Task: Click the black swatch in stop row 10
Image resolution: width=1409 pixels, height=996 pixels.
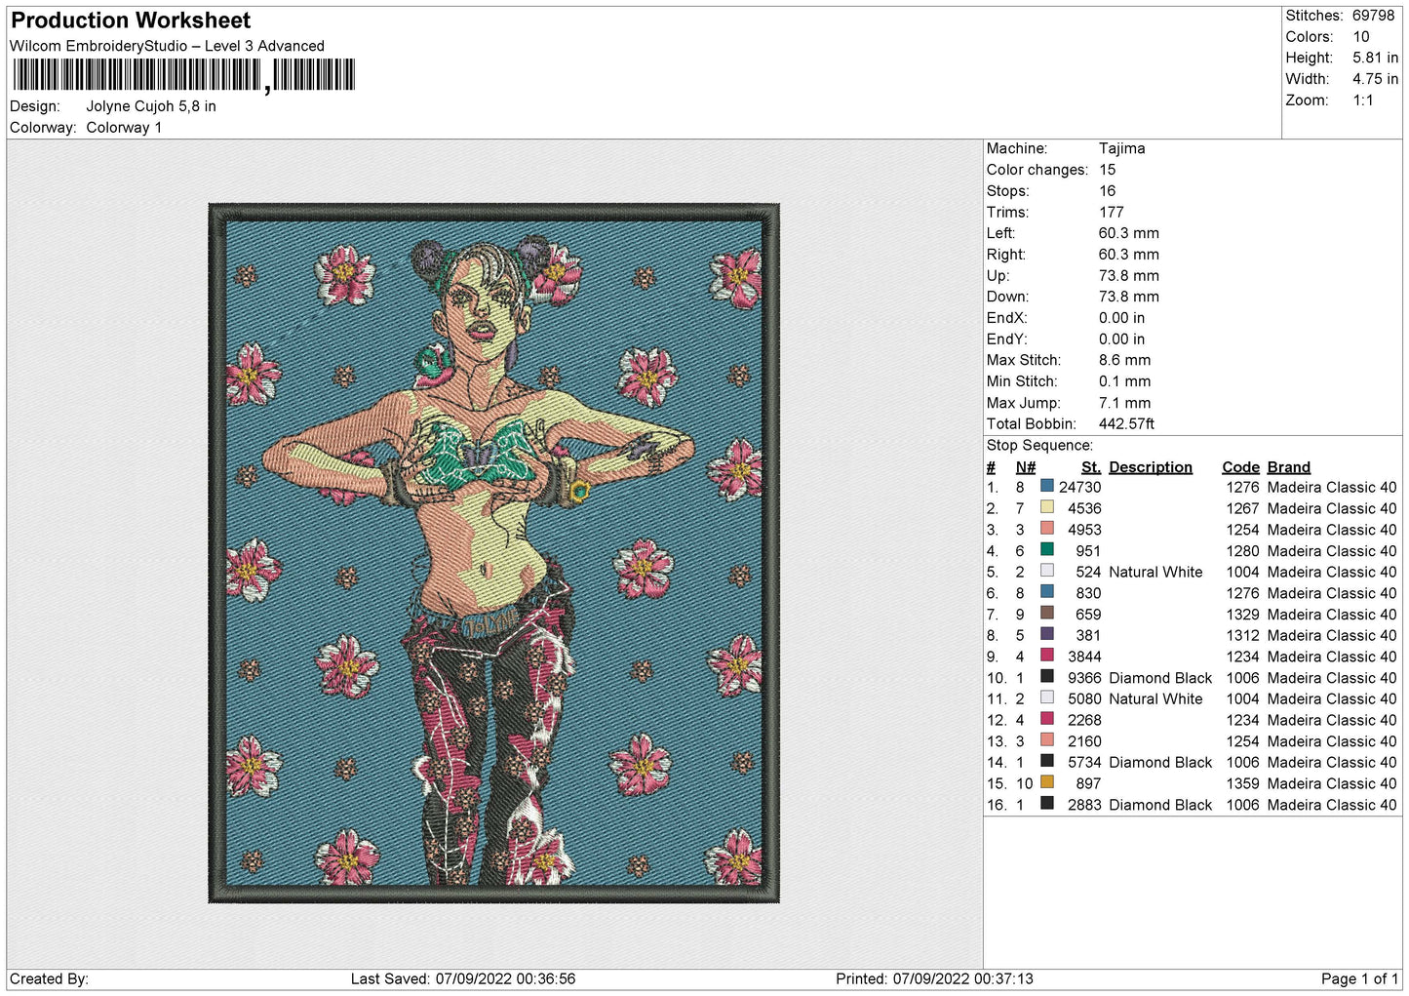Action: pyautogui.click(x=1046, y=676)
